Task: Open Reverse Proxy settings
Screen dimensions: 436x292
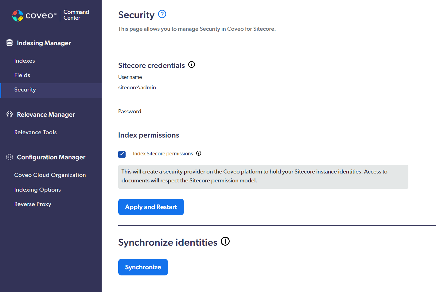Action: coord(33,204)
